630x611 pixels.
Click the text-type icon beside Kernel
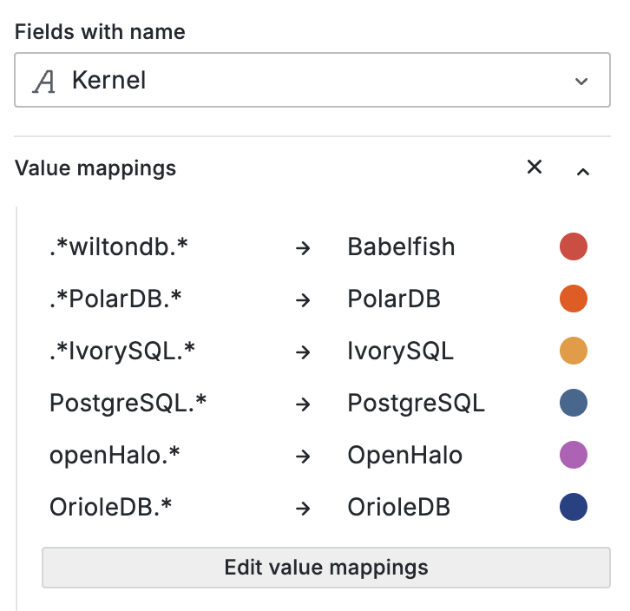(x=44, y=82)
